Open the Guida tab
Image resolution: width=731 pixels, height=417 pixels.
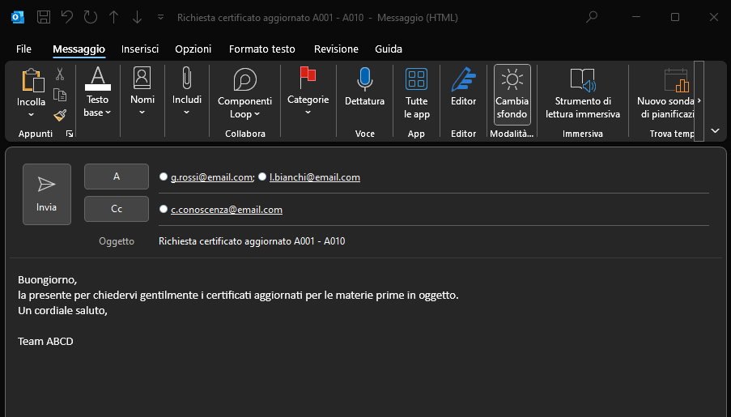[x=389, y=49]
